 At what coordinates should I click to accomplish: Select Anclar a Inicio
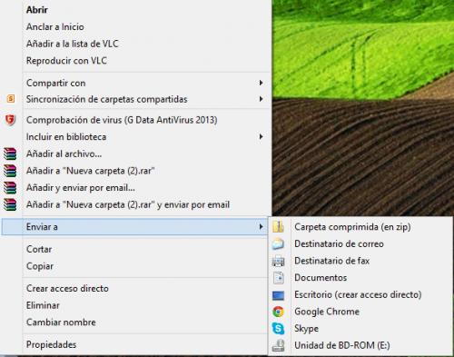pyautogui.click(x=55, y=26)
